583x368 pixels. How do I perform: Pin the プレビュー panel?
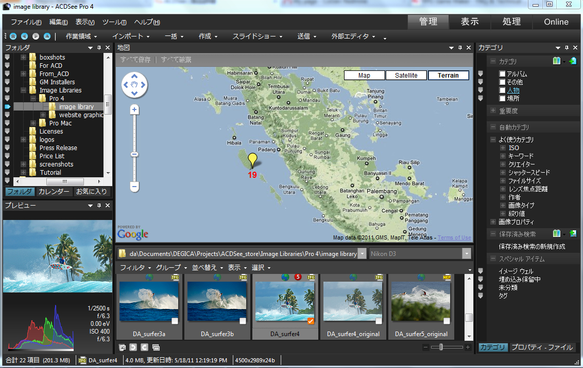coord(99,206)
